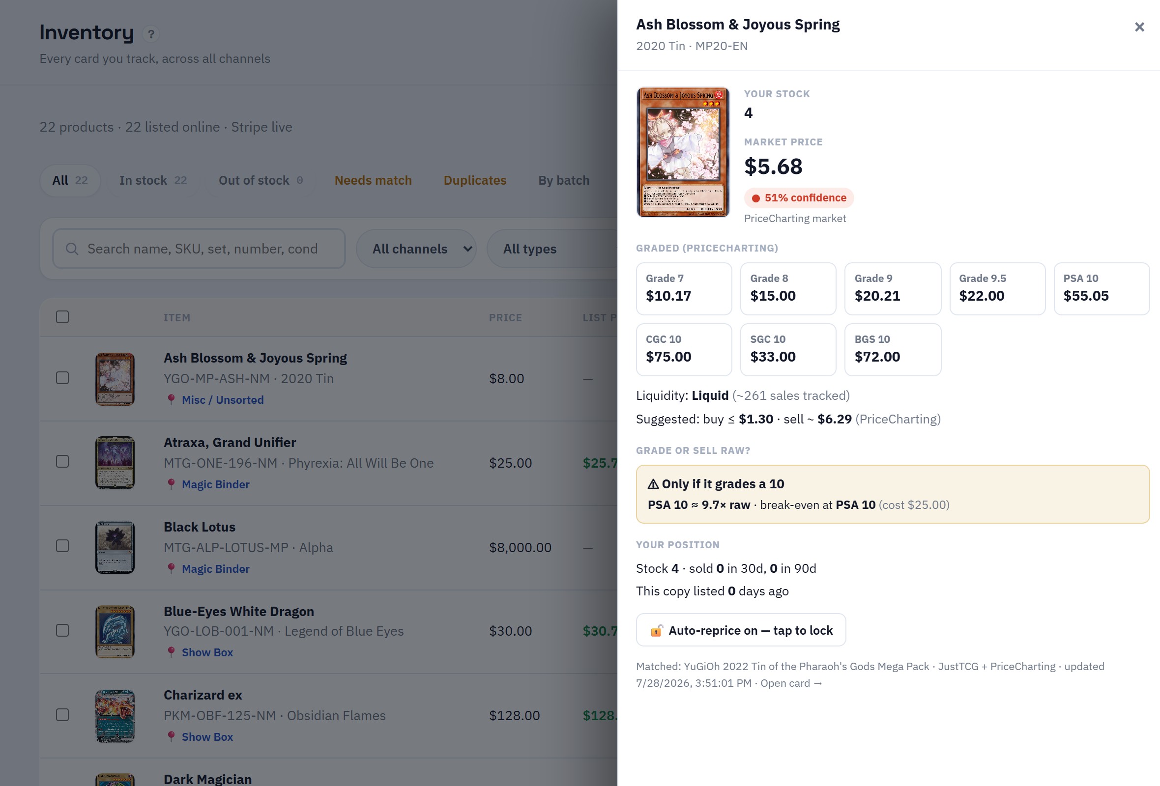Click the PRICE column header

click(505, 318)
